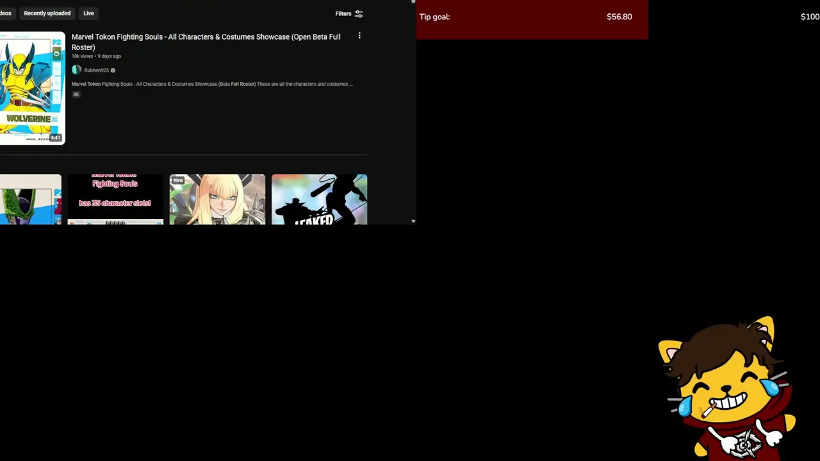Screen dimensions: 820x461
Task: Select the Recently uploaded filter chip
Action: (x=47, y=13)
